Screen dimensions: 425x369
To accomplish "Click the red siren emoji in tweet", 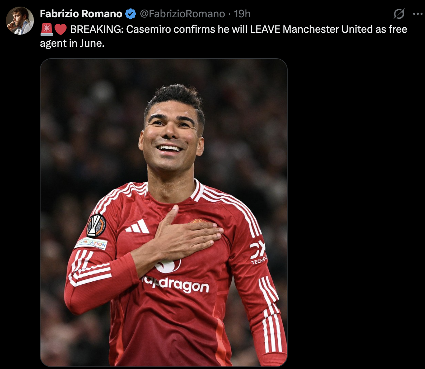I will (47, 29).
